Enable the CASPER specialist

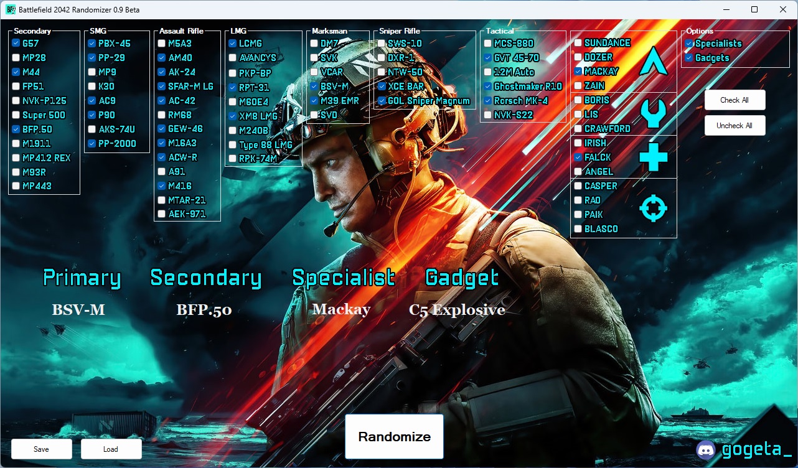[x=578, y=185]
